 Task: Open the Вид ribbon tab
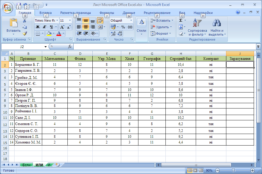point(182,13)
